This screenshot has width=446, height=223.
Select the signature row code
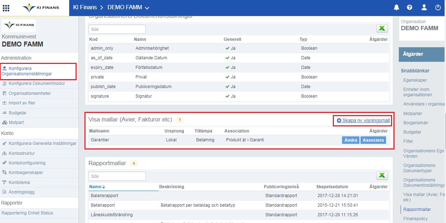pos(100,96)
